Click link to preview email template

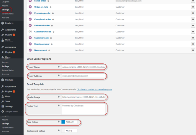click(94, 89)
